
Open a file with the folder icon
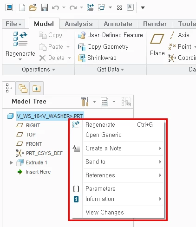point(33,7)
